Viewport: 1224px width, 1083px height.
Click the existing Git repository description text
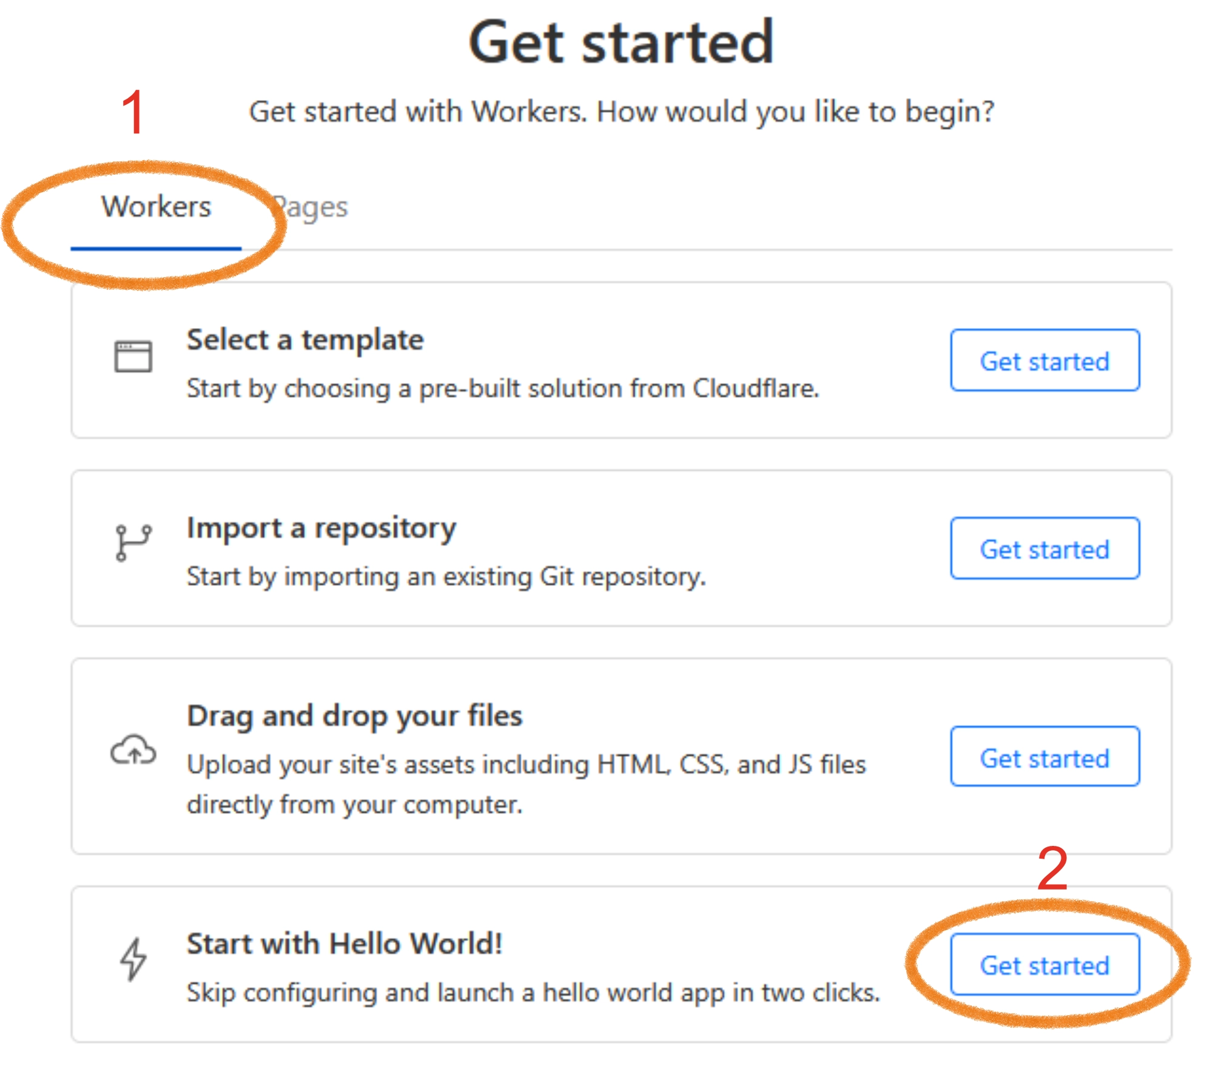click(446, 577)
